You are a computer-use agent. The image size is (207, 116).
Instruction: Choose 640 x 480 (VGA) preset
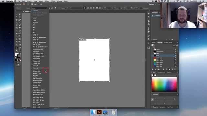pos(38,98)
